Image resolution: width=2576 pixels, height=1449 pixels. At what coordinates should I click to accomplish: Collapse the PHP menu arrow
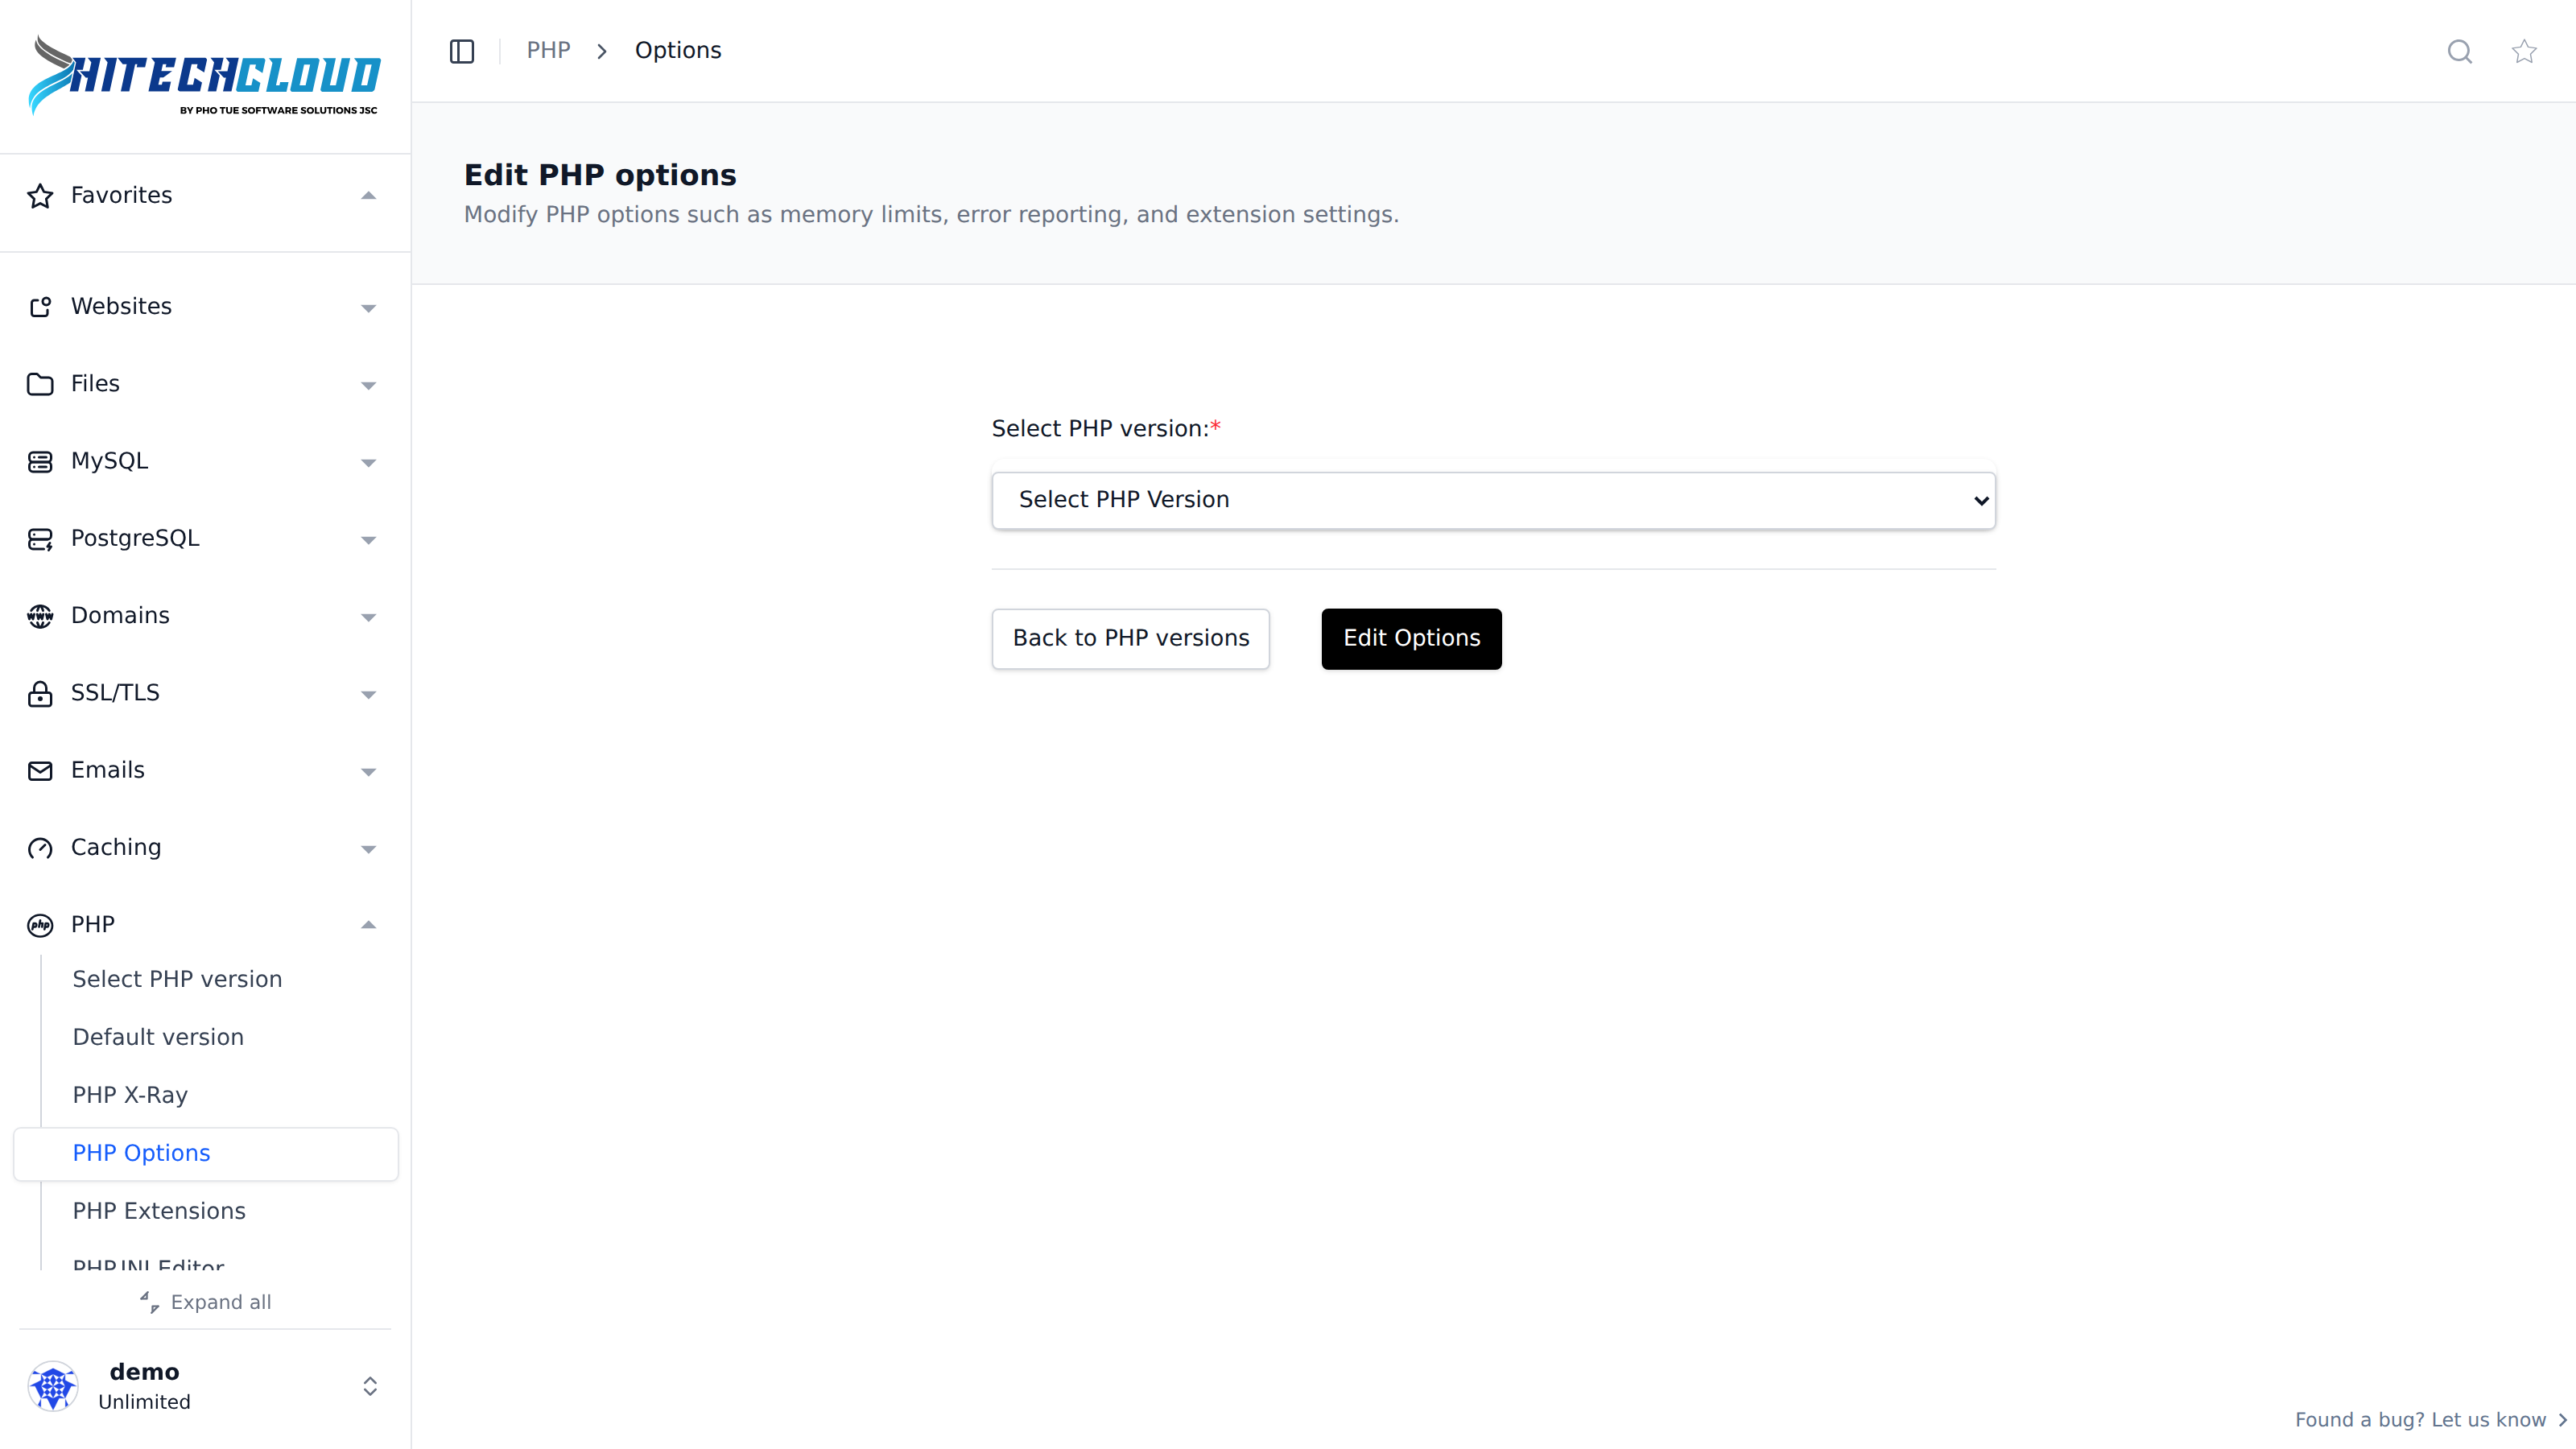[x=368, y=925]
